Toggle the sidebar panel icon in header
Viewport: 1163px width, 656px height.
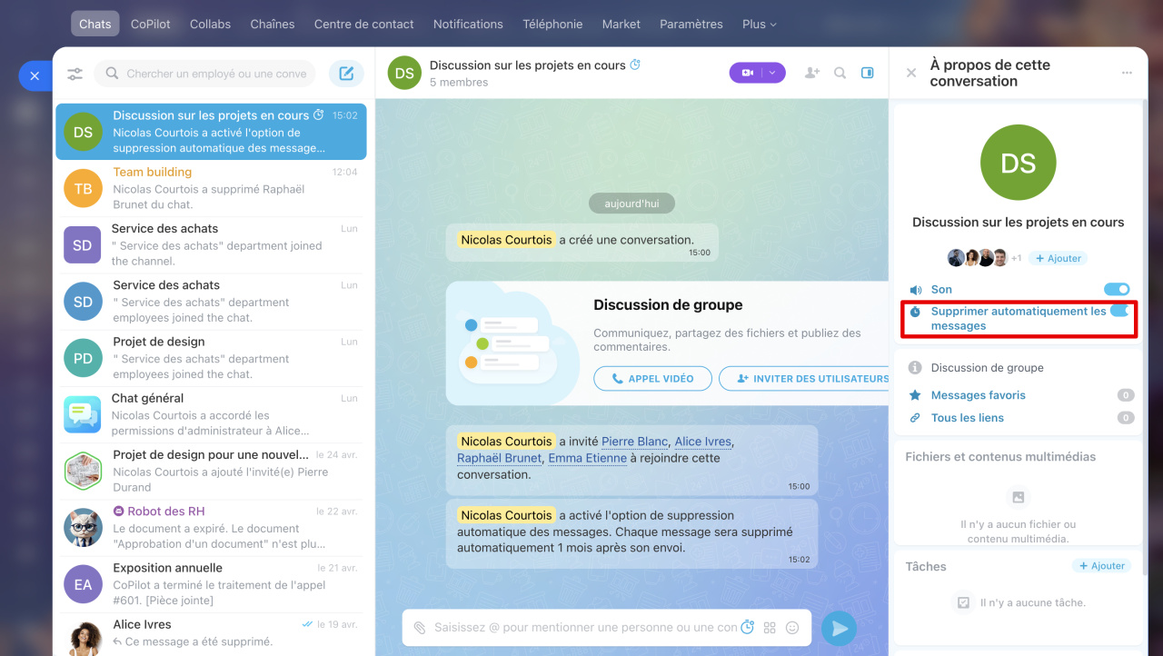868,73
